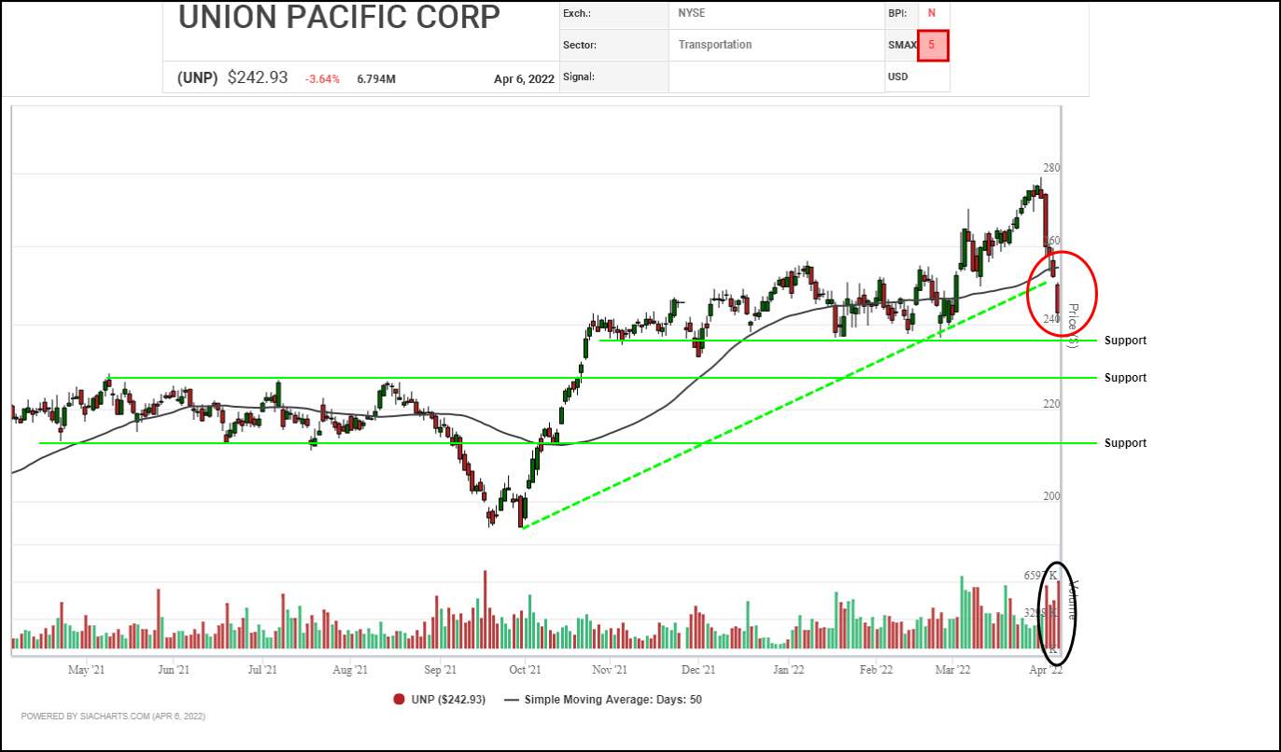The image size is (1281, 752).
Task: Click the middle Support label
Action: (1125, 378)
